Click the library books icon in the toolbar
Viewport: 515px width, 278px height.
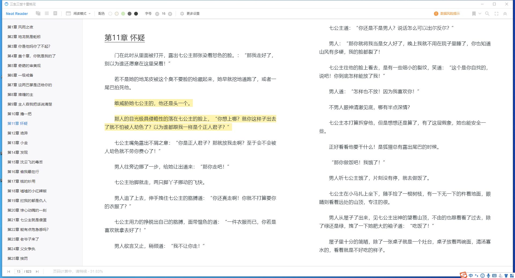(x=38, y=13)
